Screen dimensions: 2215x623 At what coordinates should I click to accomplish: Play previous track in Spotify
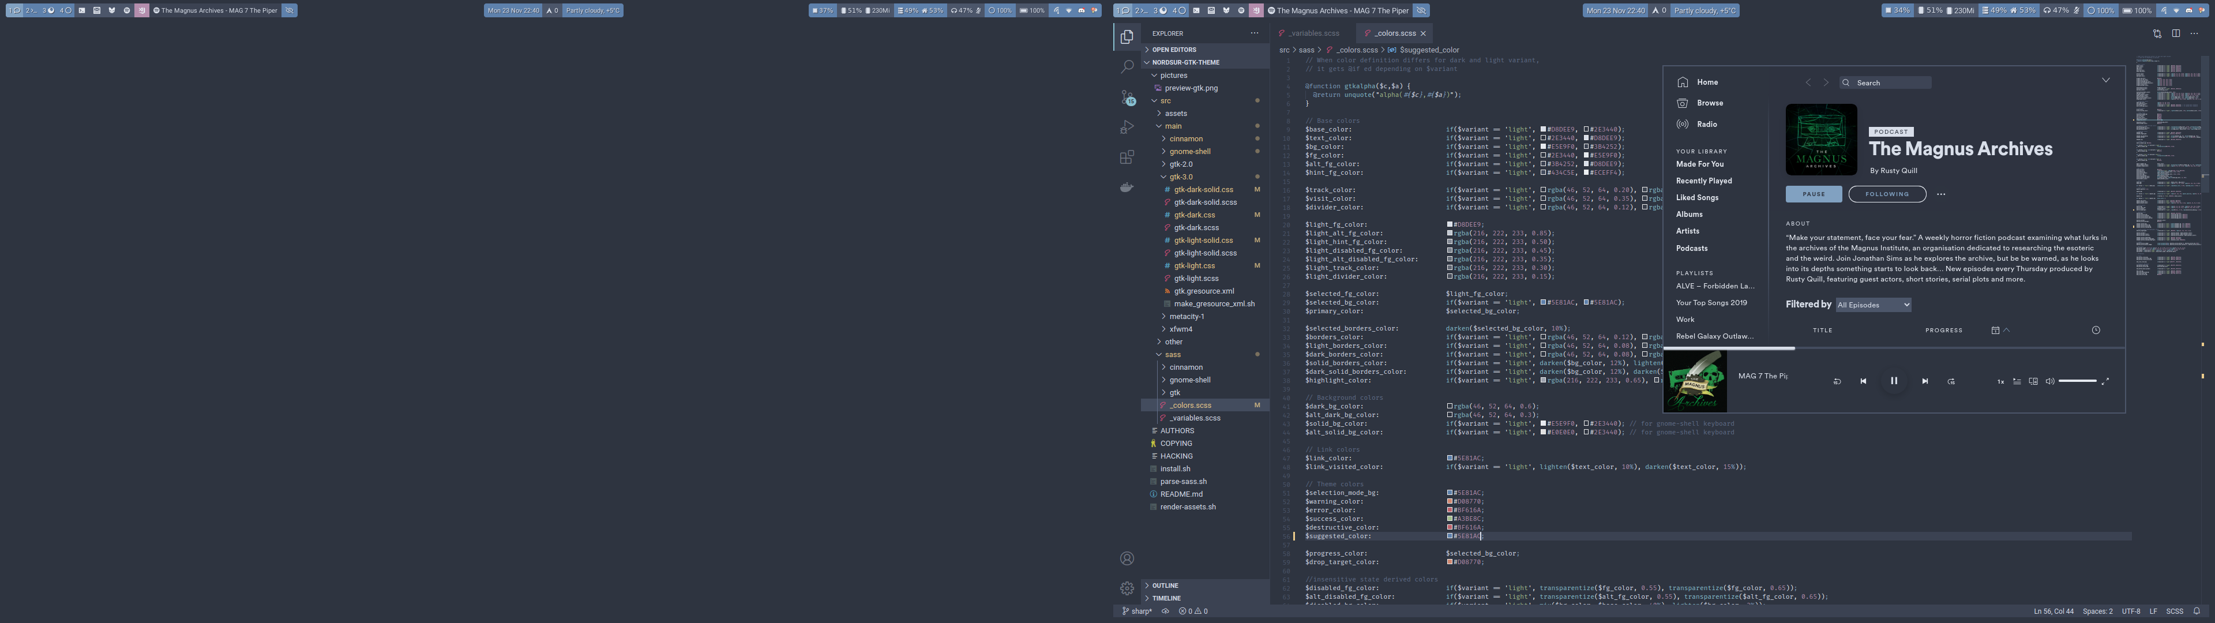click(x=1863, y=381)
